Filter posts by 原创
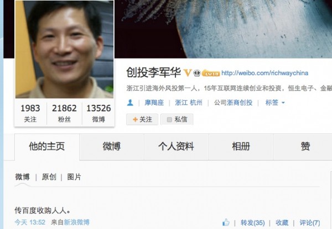 click(49, 177)
